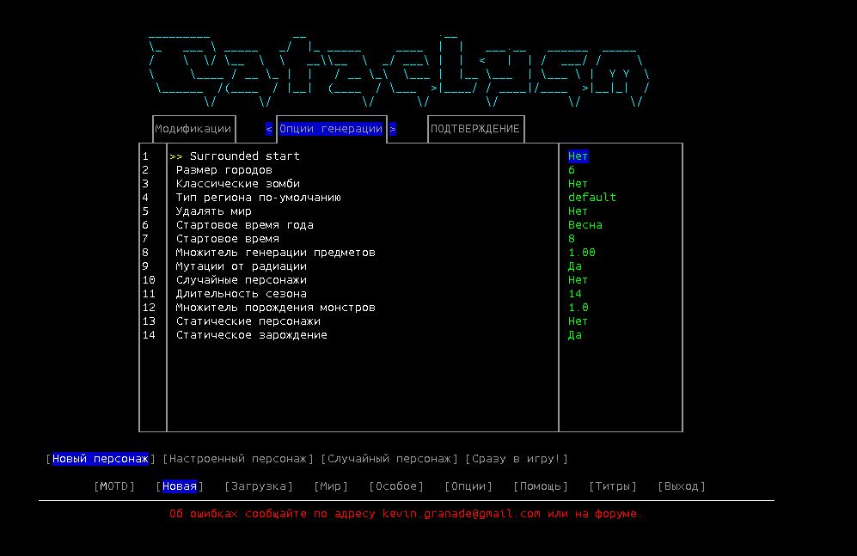Open the Мир menu item
Image resolution: width=857 pixels, height=556 pixels.
(331, 486)
